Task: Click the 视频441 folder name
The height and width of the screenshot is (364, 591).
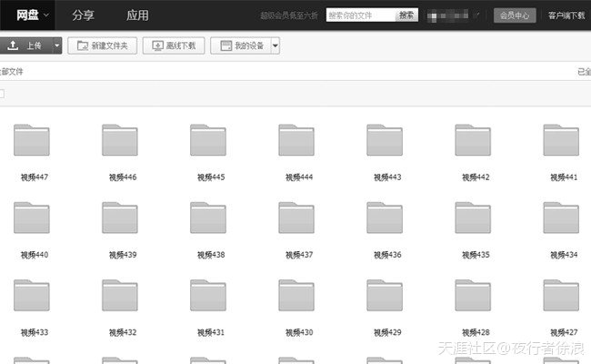Action: click(564, 177)
